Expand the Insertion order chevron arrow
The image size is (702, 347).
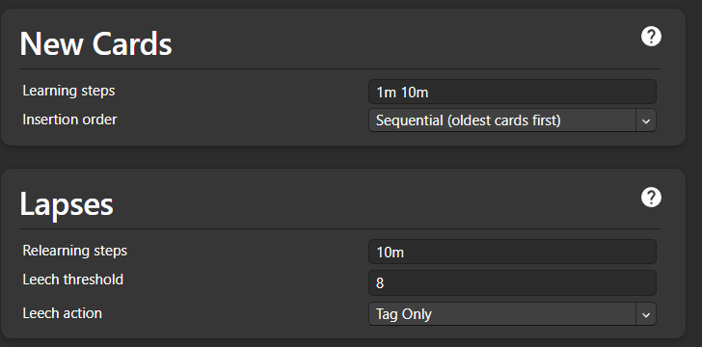(646, 120)
